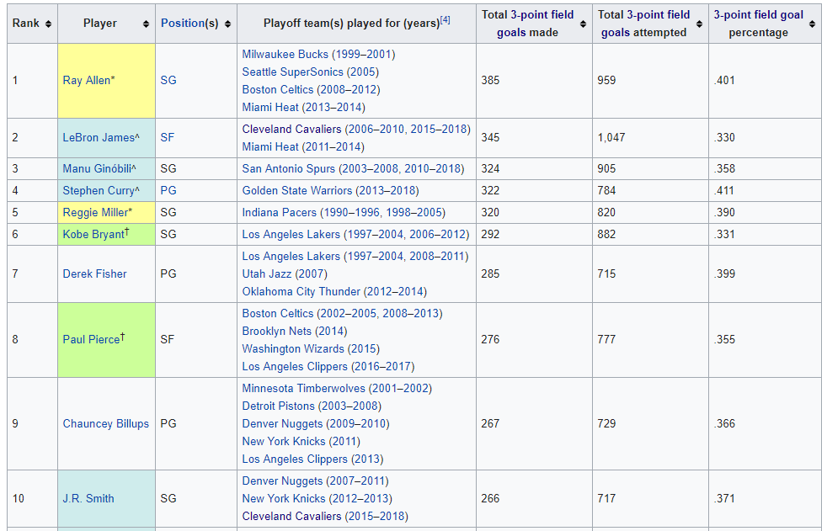Select Ray Allen's 385 goals made value
827x531 pixels.
490,80
